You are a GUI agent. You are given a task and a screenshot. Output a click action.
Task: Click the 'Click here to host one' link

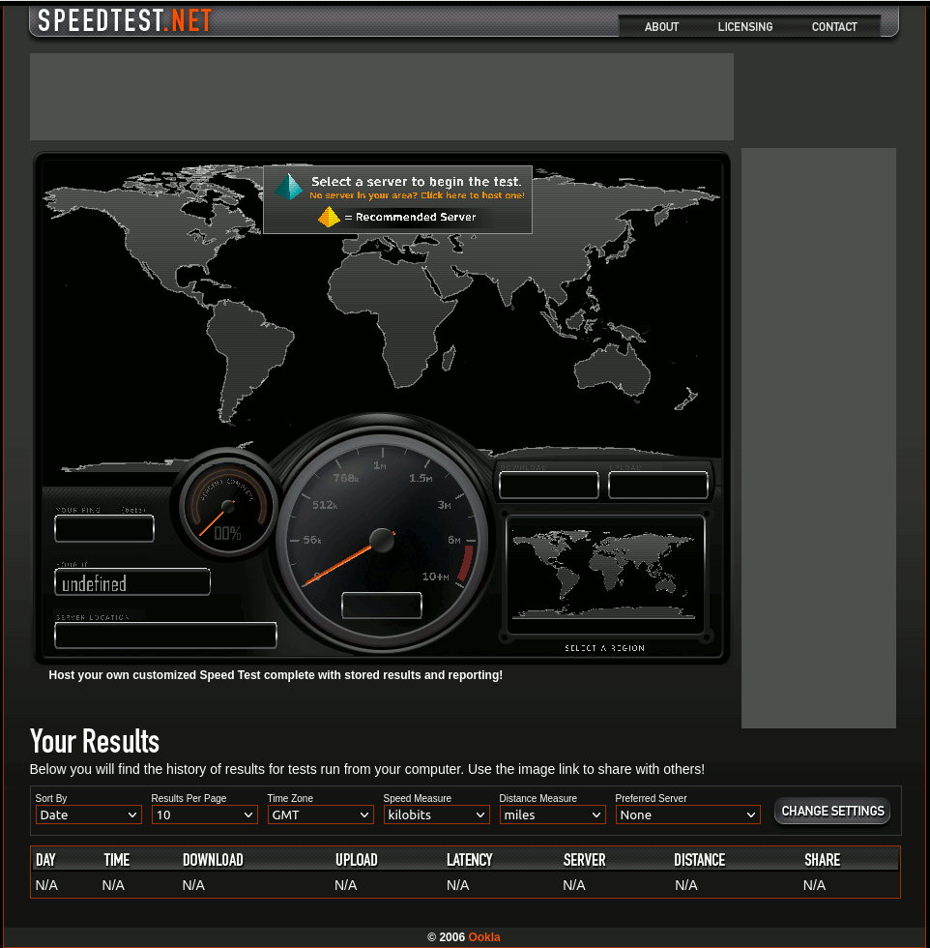coord(473,195)
